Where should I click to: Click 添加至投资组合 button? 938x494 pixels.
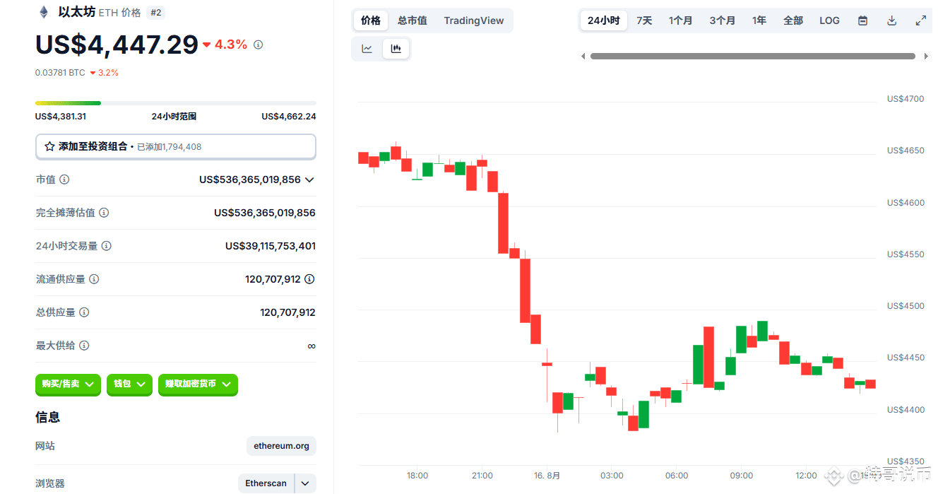coord(176,146)
